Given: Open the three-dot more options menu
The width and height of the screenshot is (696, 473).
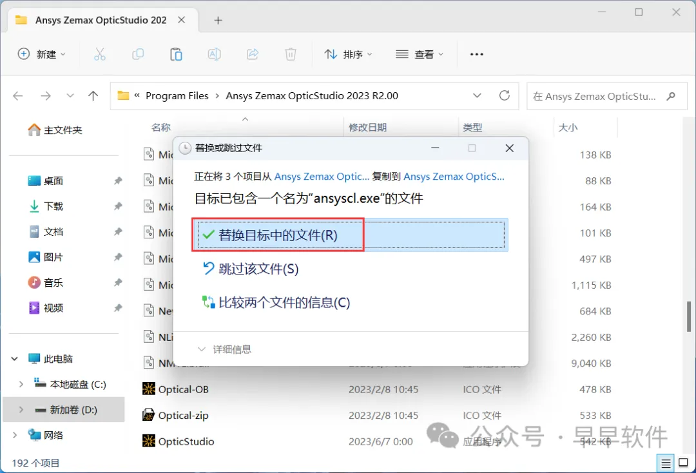Looking at the screenshot, I should (476, 54).
